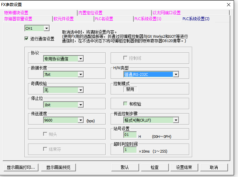238x177 pixels.
Task: Close the FX参数设置 dialog window
Action: point(228,4)
